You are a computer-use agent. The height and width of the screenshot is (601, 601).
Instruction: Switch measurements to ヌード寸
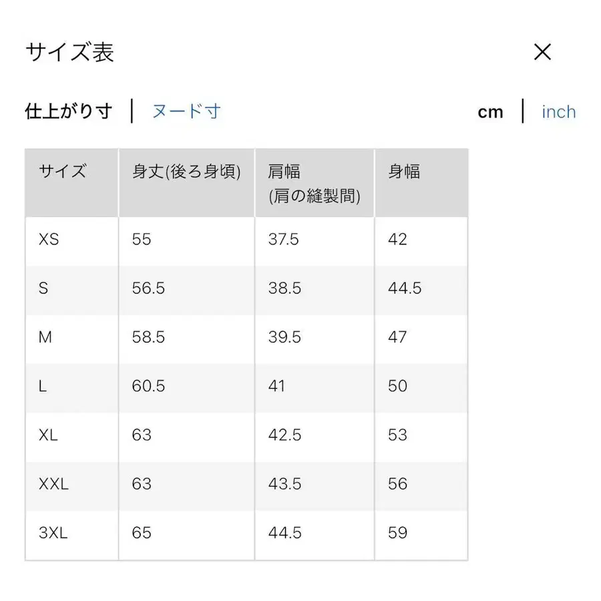[x=186, y=111]
